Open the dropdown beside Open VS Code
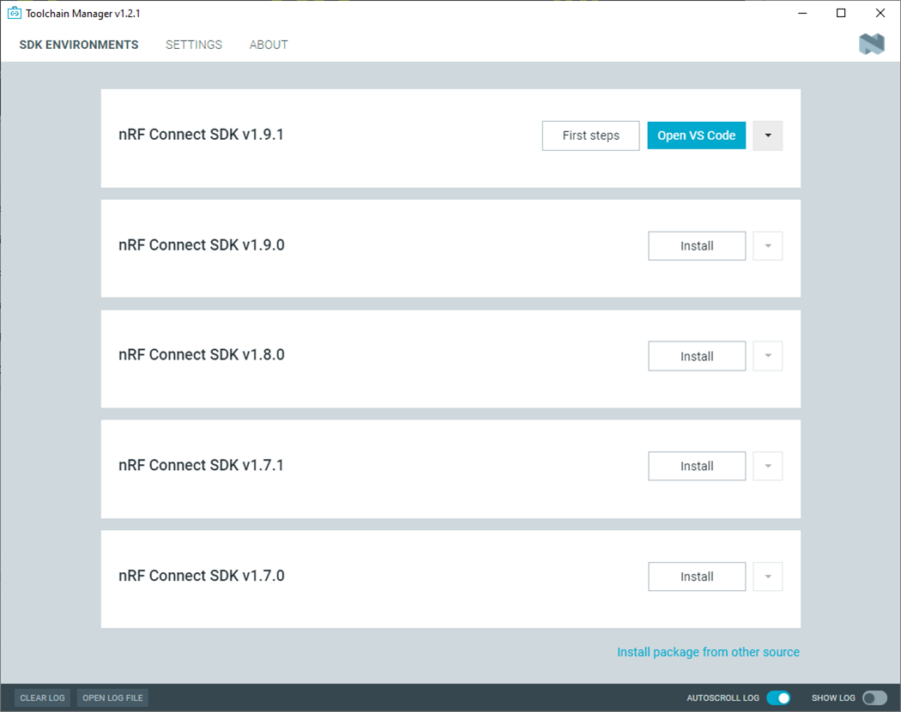The image size is (901, 712). 767,136
